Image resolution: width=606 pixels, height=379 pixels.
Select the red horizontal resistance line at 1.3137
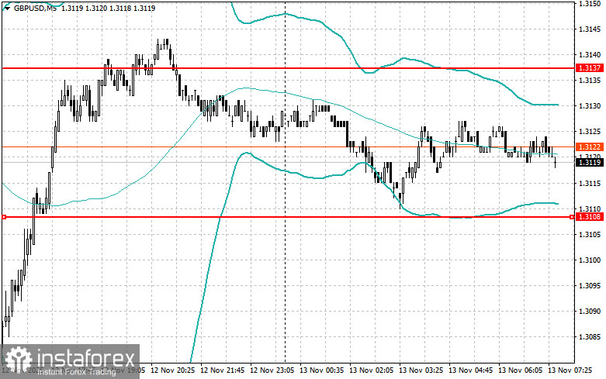click(288, 68)
